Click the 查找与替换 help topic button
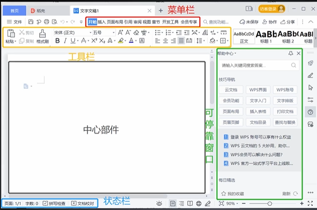This screenshot has height=210, width=317. tap(285, 122)
